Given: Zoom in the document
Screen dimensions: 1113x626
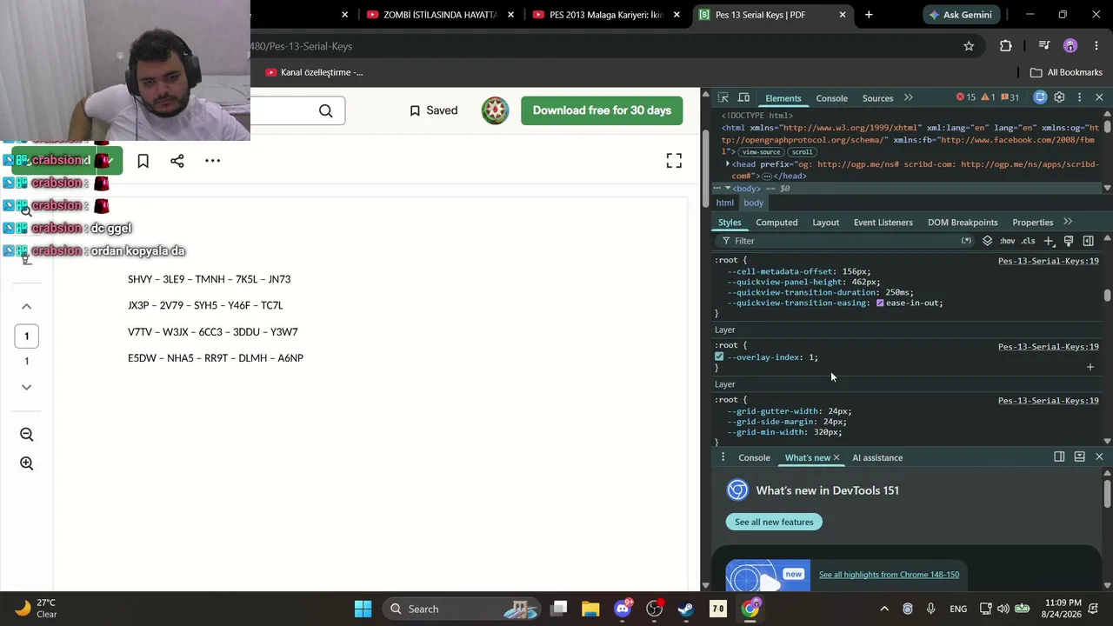Looking at the screenshot, I should coord(27,463).
